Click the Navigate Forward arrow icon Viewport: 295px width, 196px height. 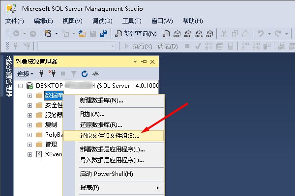point(33,34)
